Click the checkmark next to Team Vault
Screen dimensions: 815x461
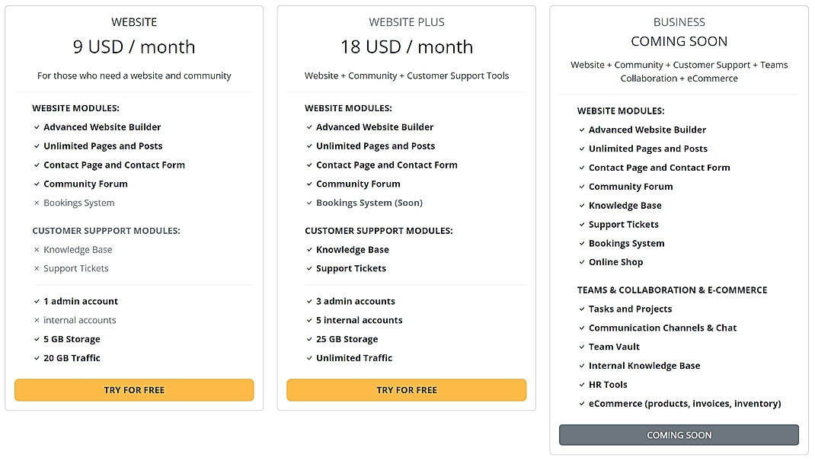click(x=581, y=346)
